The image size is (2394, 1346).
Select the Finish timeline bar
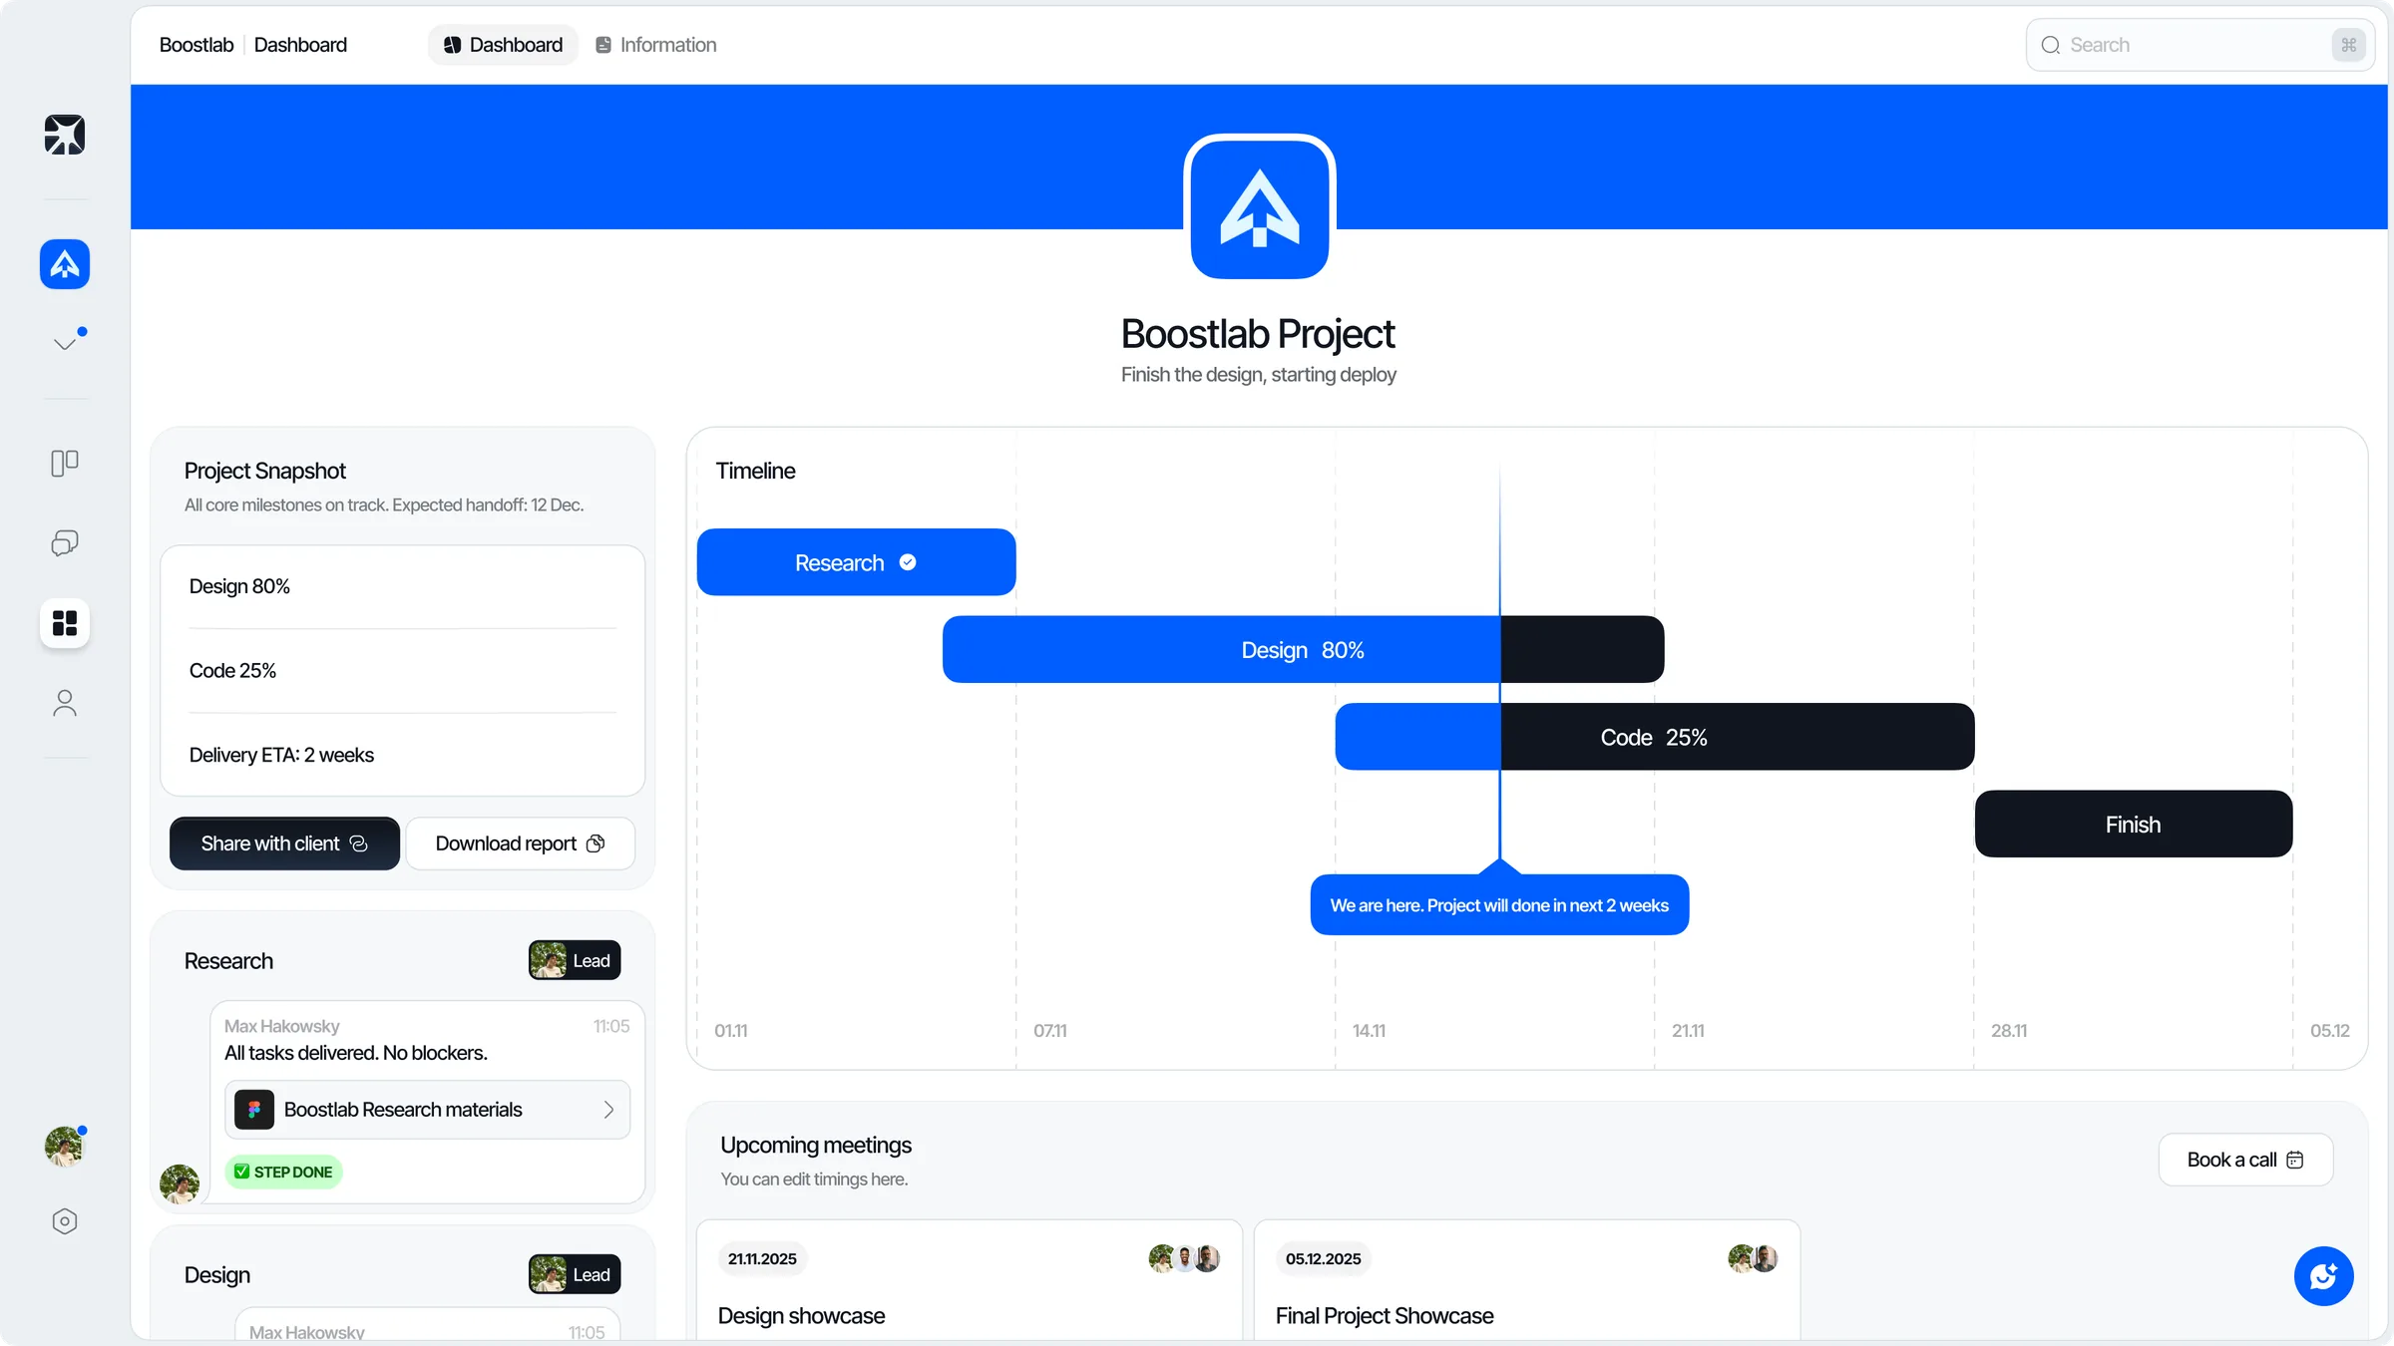[2133, 825]
